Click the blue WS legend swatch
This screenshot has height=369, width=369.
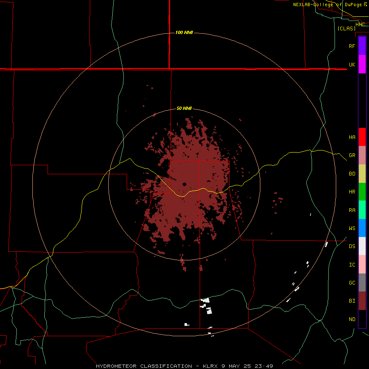(x=362, y=228)
